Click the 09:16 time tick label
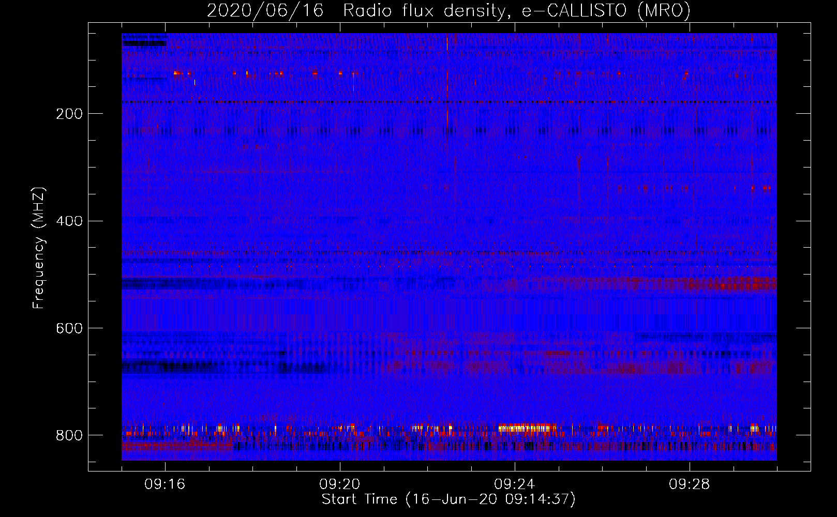837x517 pixels. pyautogui.click(x=165, y=484)
